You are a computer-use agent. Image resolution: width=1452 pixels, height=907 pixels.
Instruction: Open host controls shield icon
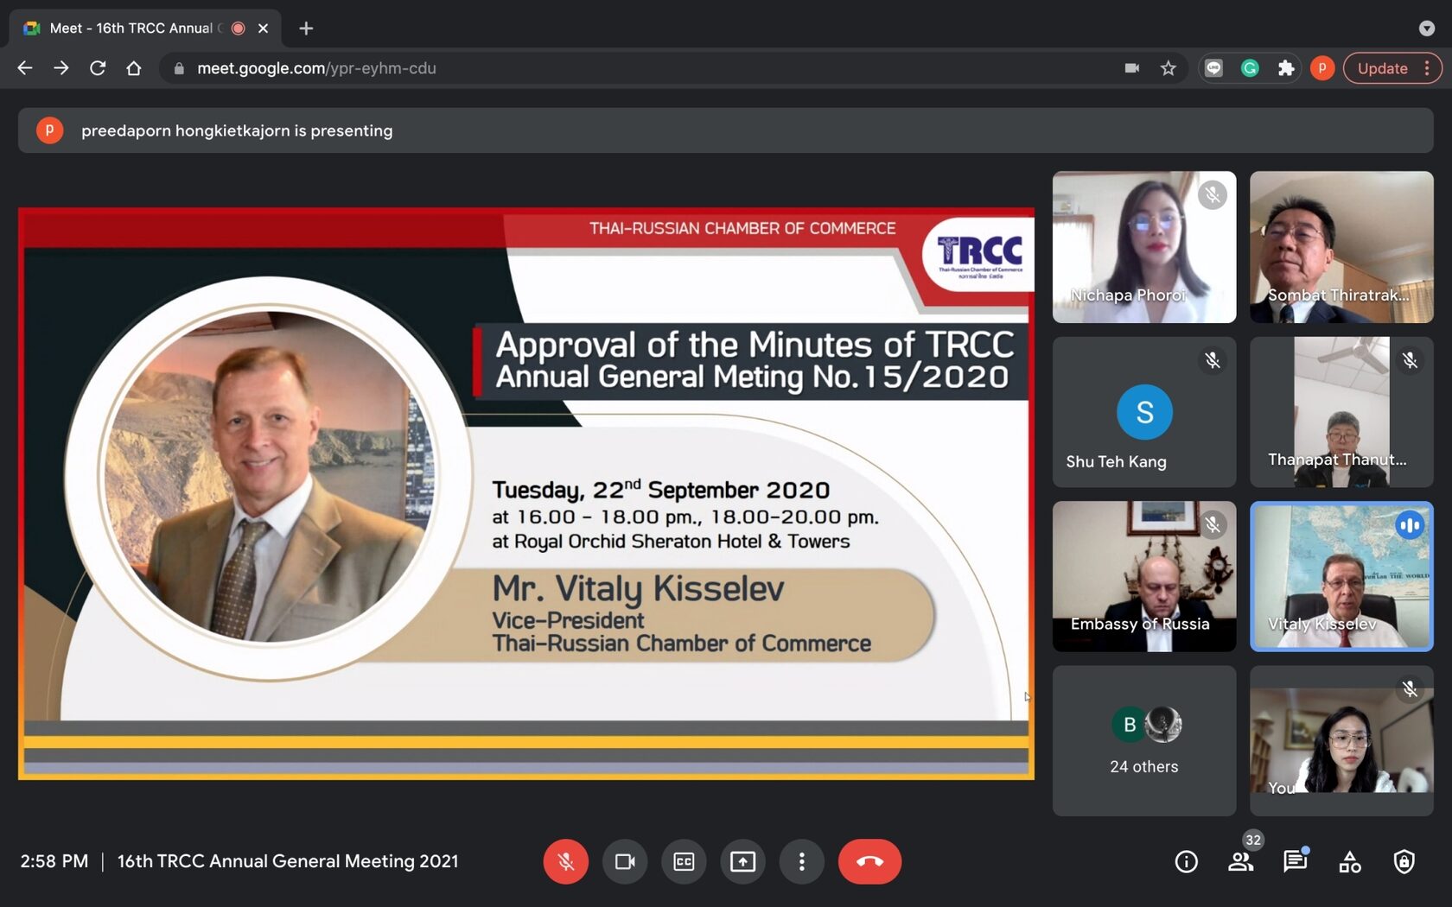click(x=1404, y=861)
